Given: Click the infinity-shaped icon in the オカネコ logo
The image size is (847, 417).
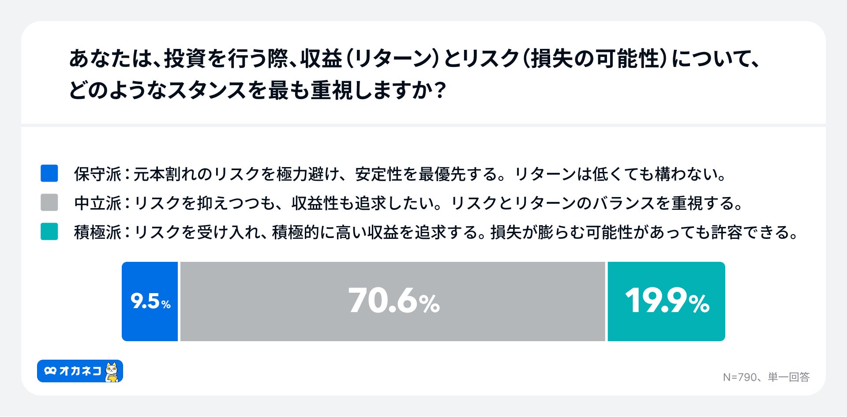Looking at the screenshot, I should tap(50, 371).
